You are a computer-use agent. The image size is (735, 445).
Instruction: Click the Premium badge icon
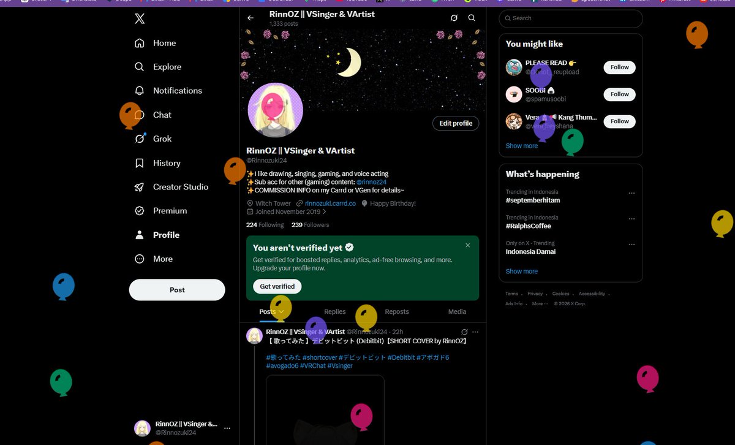point(140,211)
